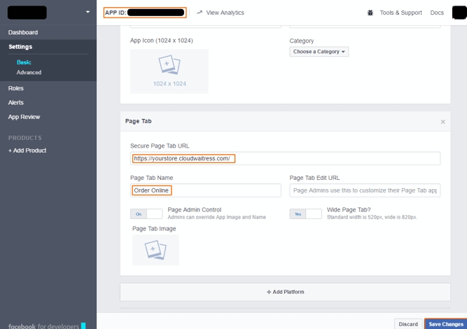467x329 pixels.
Task: Click the View Analytics trend icon
Action: [x=200, y=13]
